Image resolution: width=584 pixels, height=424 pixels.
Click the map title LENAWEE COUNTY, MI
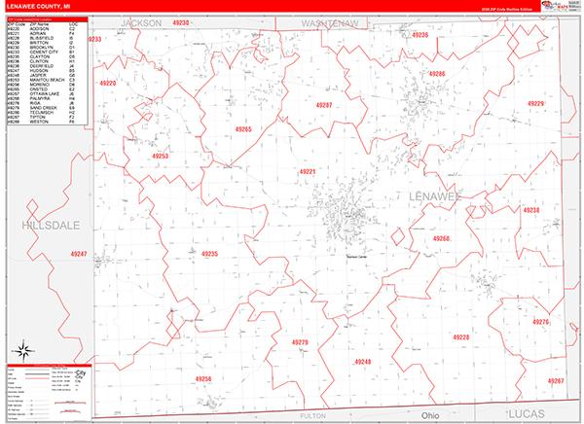point(38,7)
